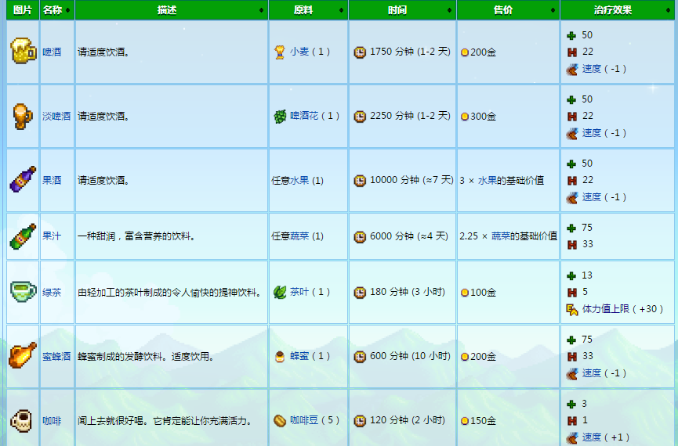The height and width of the screenshot is (446, 678).
Task: Click the coffee bean icon beside 咖啡豆
Action: pyautogui.click(x=280, y=420)
